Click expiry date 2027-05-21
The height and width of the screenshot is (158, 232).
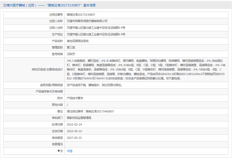point(74,138)
